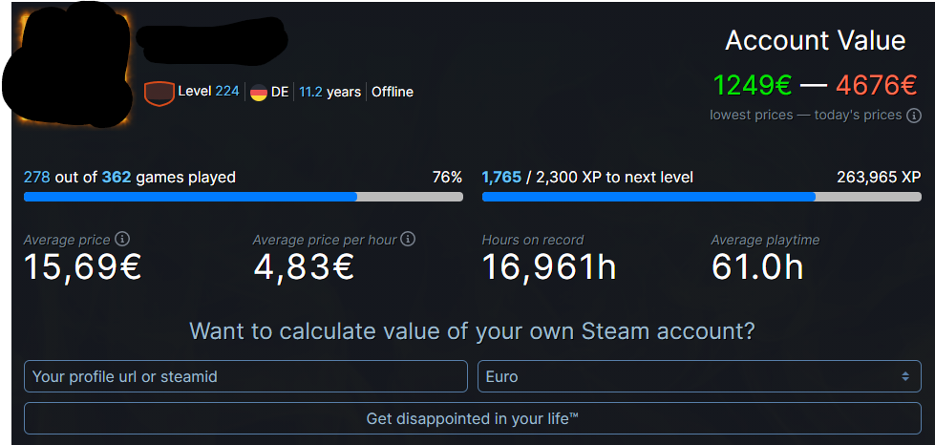Click the German flag icon

tap(258, 93)
